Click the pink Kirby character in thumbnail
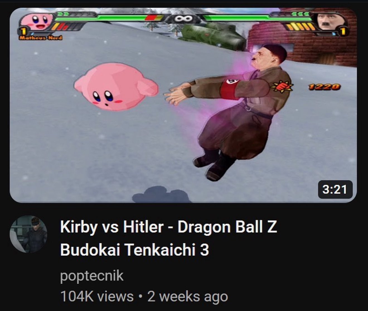This screenshot has width=368, height=311. tap(116, 87)
